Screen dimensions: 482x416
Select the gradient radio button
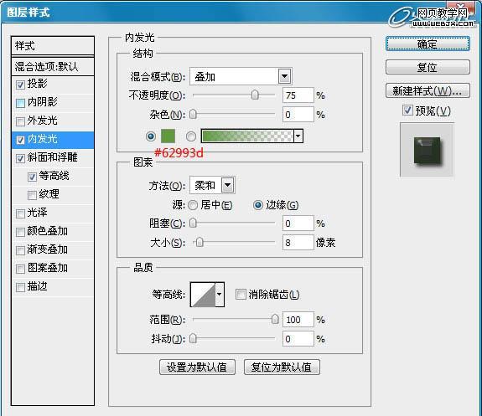(191, 136)
